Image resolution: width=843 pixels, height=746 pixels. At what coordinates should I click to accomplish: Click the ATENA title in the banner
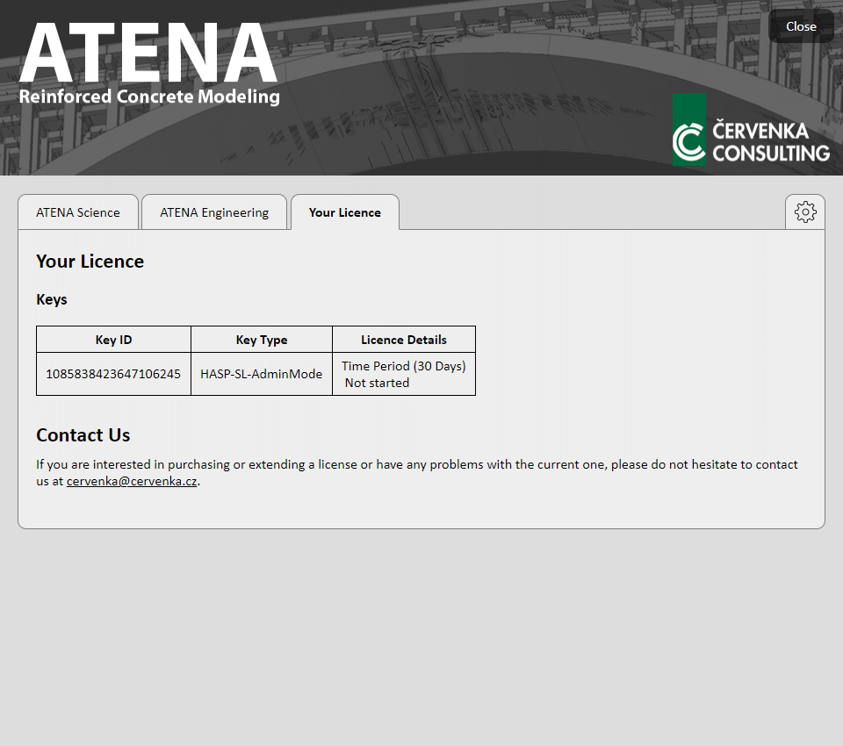click(x=148, y=53)
